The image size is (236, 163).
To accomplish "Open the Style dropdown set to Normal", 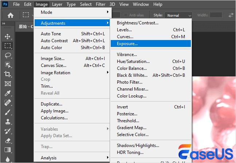I will coord(178,15).
